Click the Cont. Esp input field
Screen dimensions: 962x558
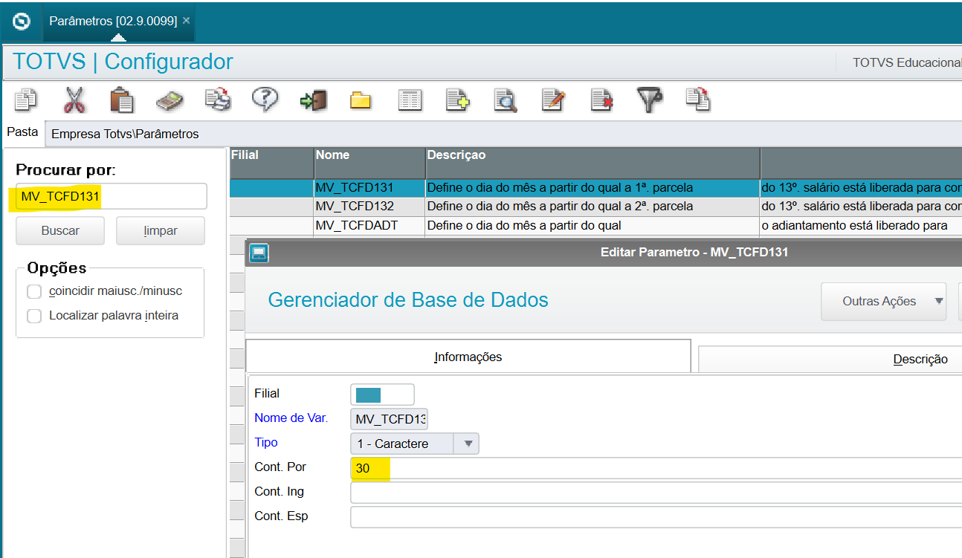click(x=656, y=517)
